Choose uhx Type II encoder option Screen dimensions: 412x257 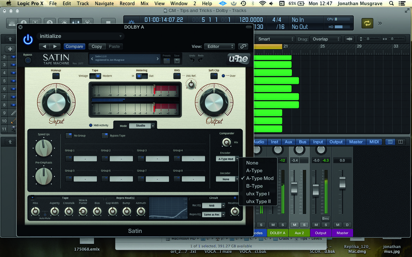click(x=258, y=201)
